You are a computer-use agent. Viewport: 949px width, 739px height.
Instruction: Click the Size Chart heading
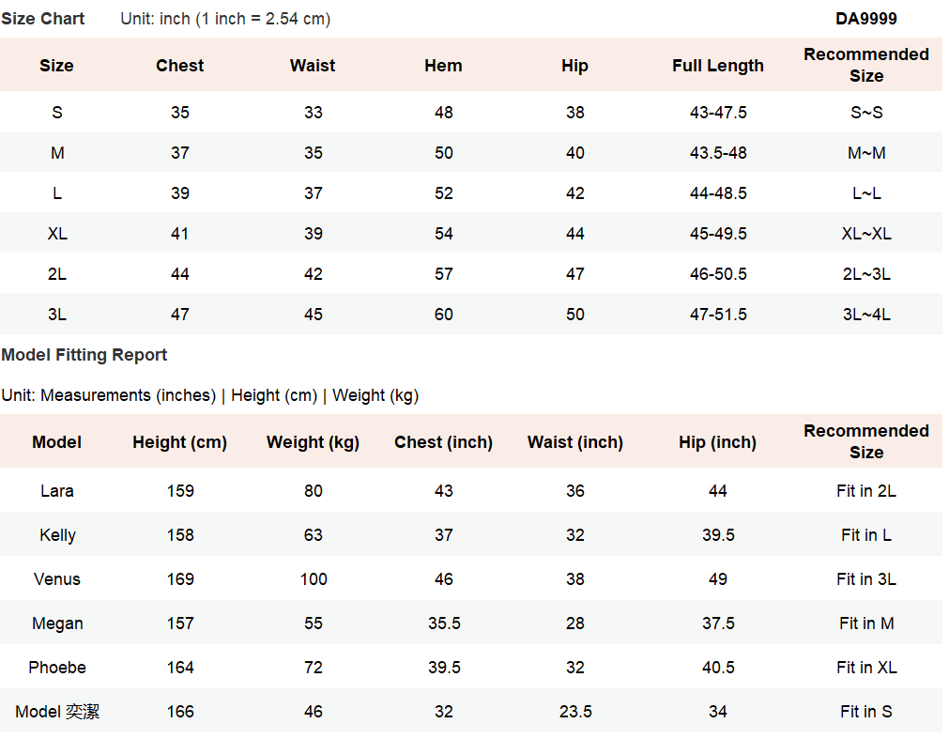click(x=43, y=19)
